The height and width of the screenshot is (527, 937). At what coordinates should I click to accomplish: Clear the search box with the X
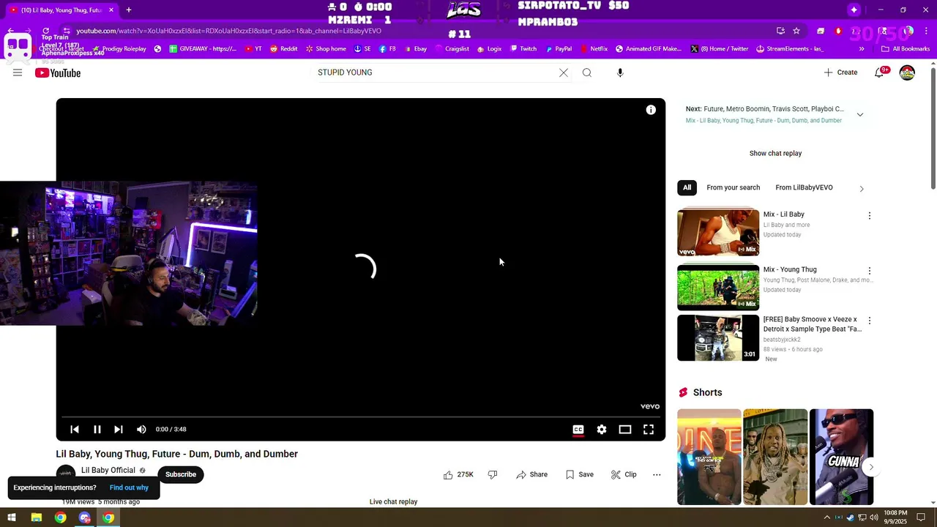click(564, 72)
